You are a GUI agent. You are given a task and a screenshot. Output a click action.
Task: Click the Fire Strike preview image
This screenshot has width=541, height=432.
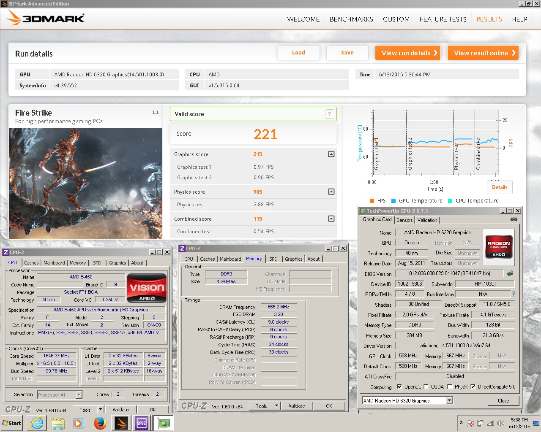click(85, 184)
